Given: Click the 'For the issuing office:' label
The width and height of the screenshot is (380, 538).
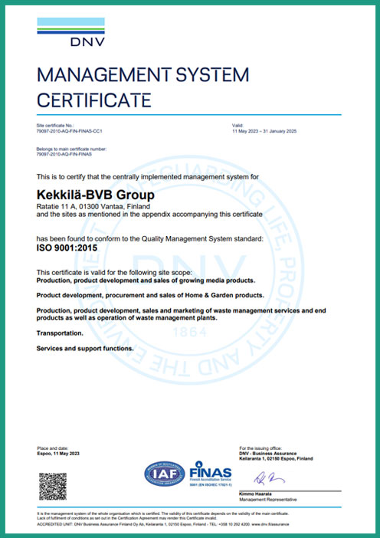Looking at the screenshot, I should [x=260, y=448].
